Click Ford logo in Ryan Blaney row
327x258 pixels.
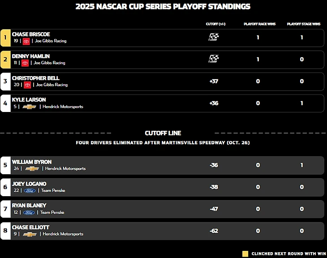[29, 212]
